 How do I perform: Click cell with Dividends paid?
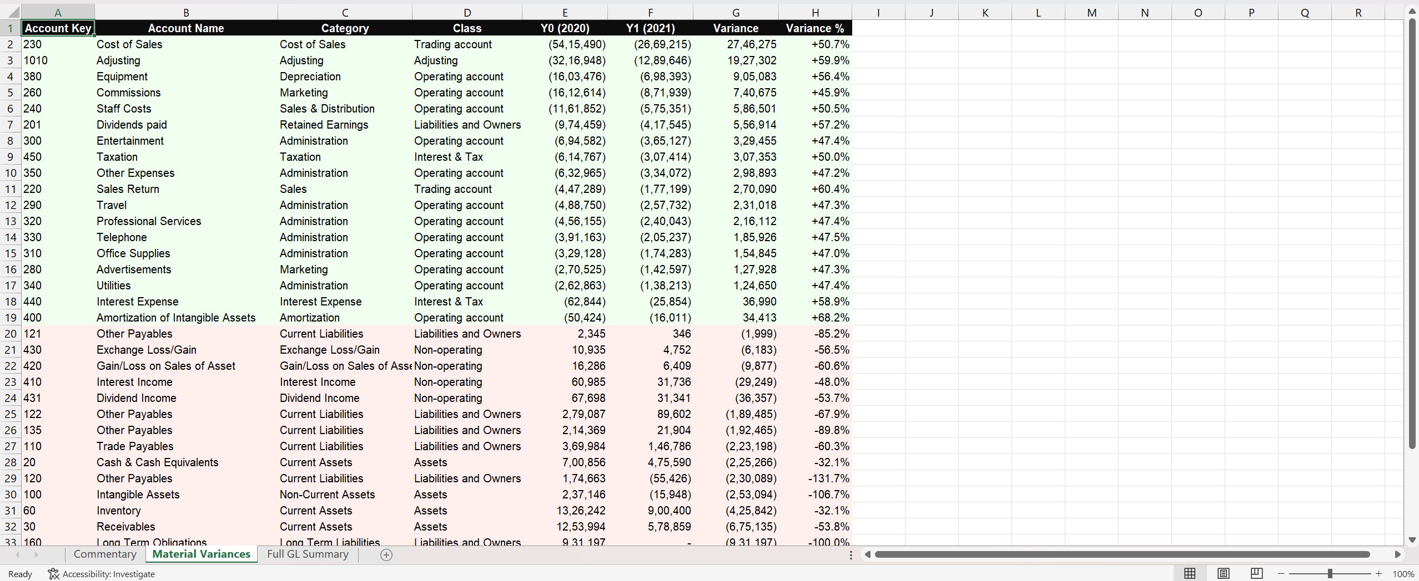pyautogui.click(x=186, y=125)
